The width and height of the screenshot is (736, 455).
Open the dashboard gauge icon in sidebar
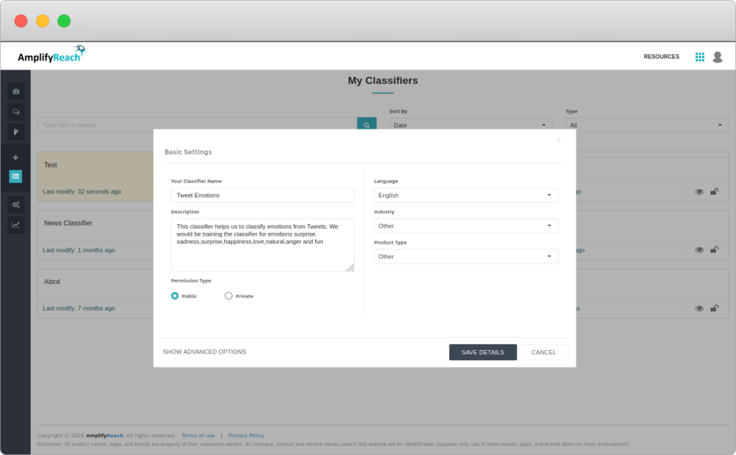[16, 91]
